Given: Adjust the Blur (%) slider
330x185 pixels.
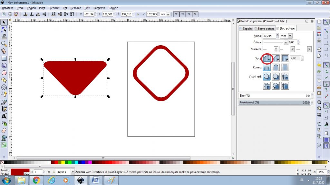Looking at the screenshot, I should point(274,96).
